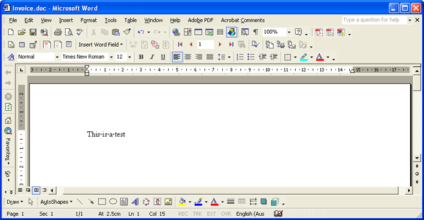424x220 pixels.
Task: Open the zoom dropdown showing 100%
Action: coord(289,32)
